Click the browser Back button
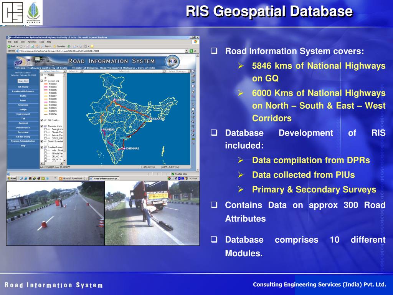This screenshot has height=295, width=393. (12, 46)
